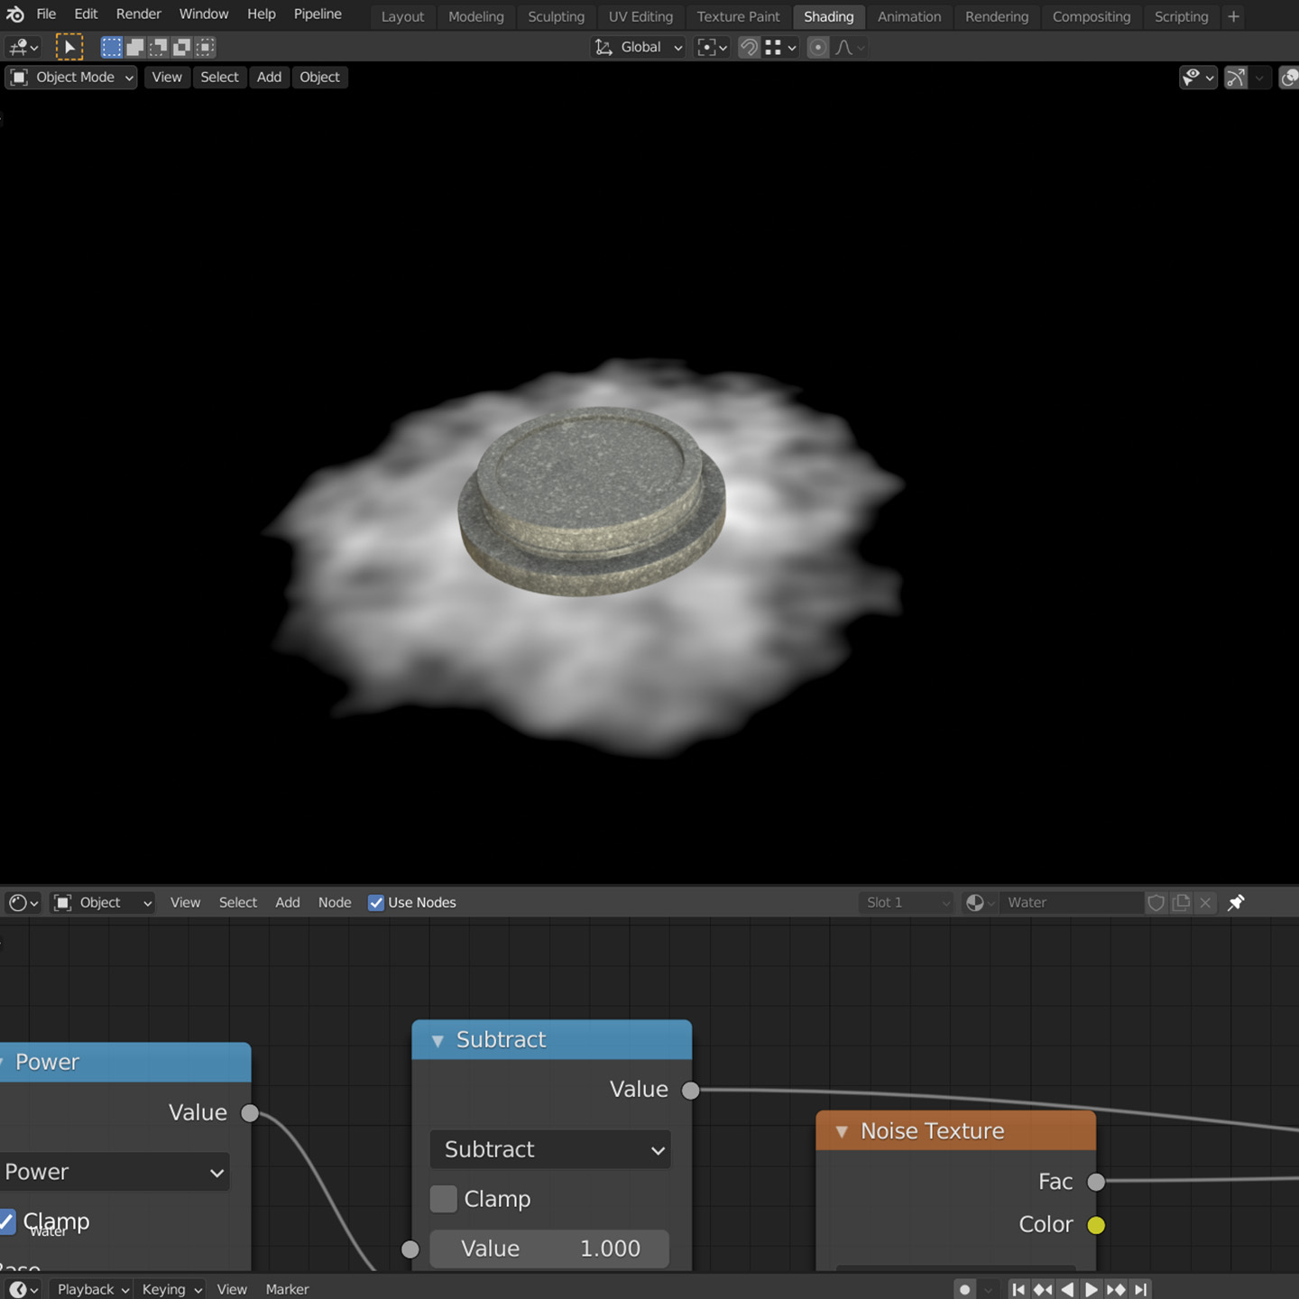Pin the Water material with the pin icon

(1236, 902)
